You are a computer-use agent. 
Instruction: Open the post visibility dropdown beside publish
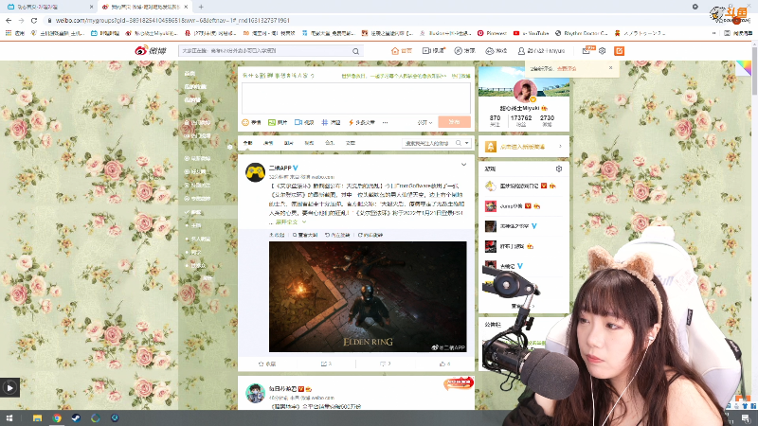[424, 123]
